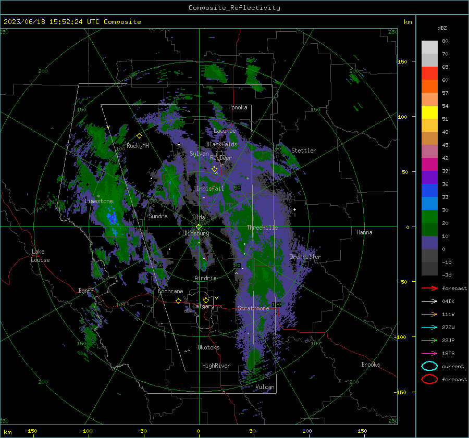Click the -100 tick label on bottom axis

pyautogui.click(x=86, y=431)
